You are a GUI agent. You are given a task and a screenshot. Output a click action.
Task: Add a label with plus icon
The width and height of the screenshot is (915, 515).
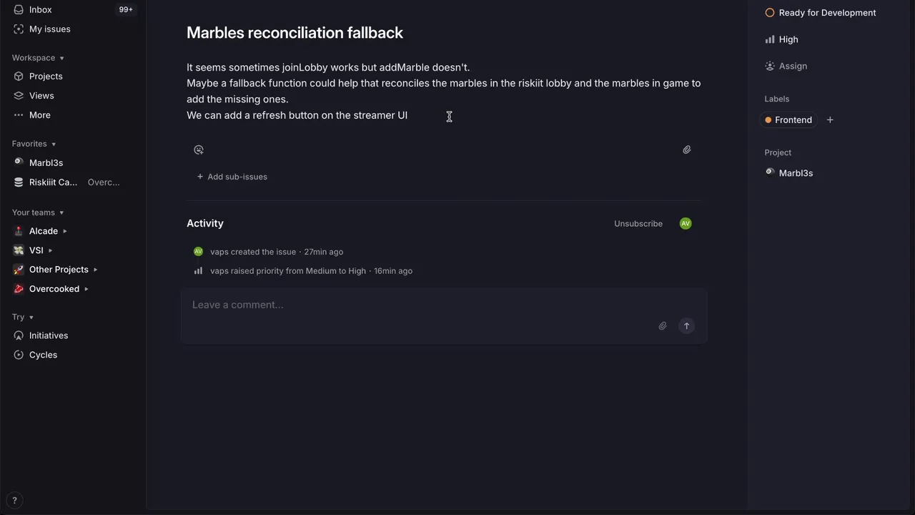tap(830, 120)
